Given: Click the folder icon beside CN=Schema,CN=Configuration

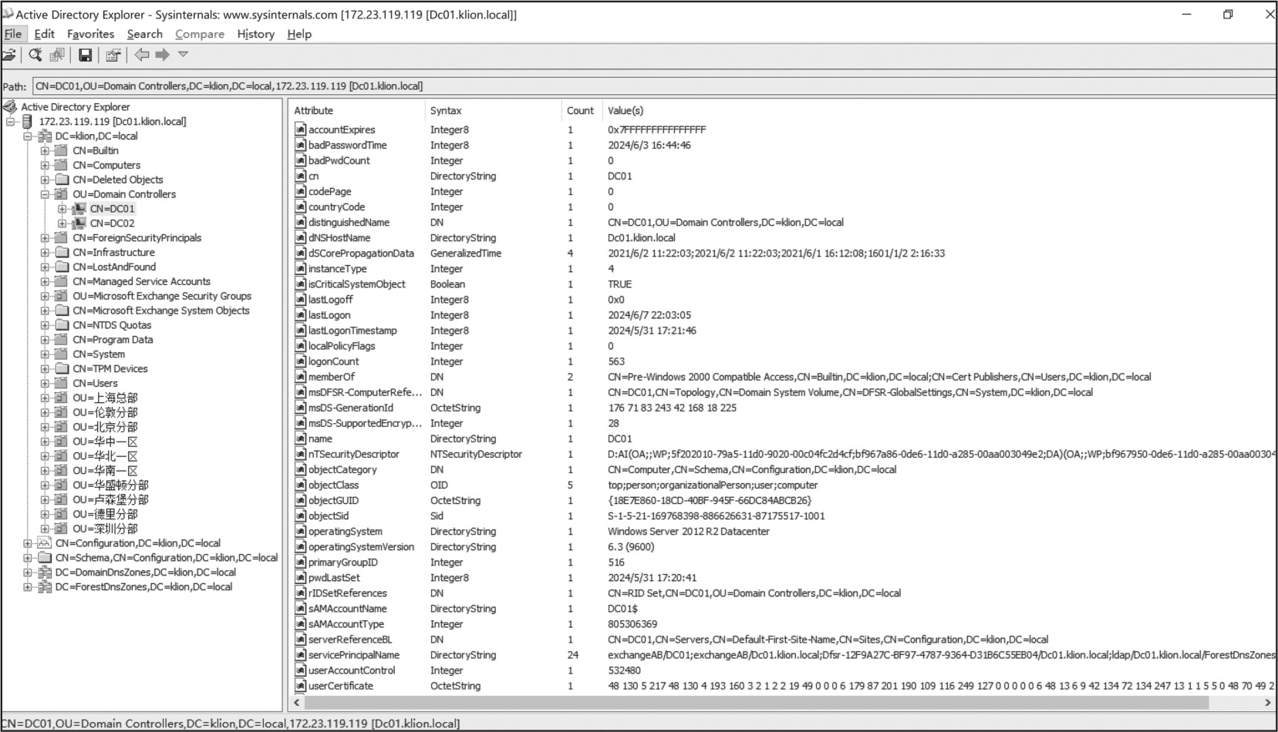Looking at the screenshot, I should point(45,558).
